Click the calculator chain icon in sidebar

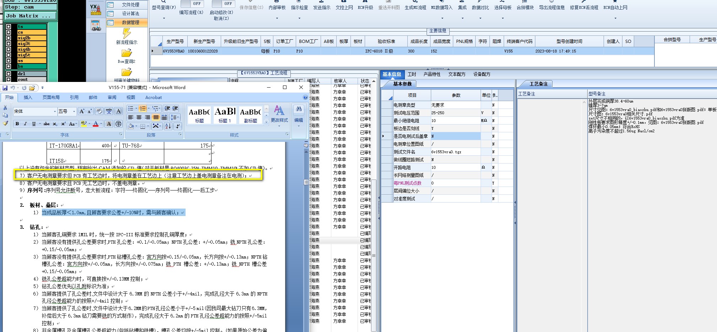pyautogui.click(x=96, y=26)
